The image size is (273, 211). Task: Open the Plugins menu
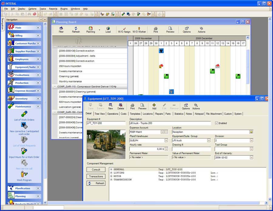click(64, 9)
